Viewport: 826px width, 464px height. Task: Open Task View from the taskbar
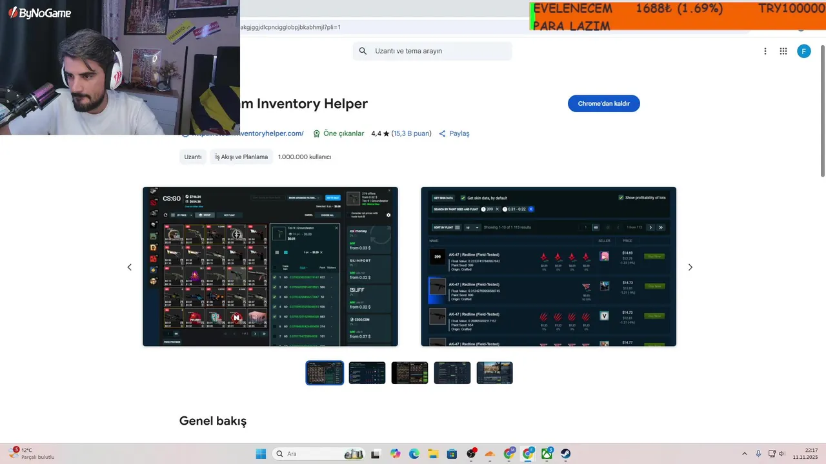point(376,454)
